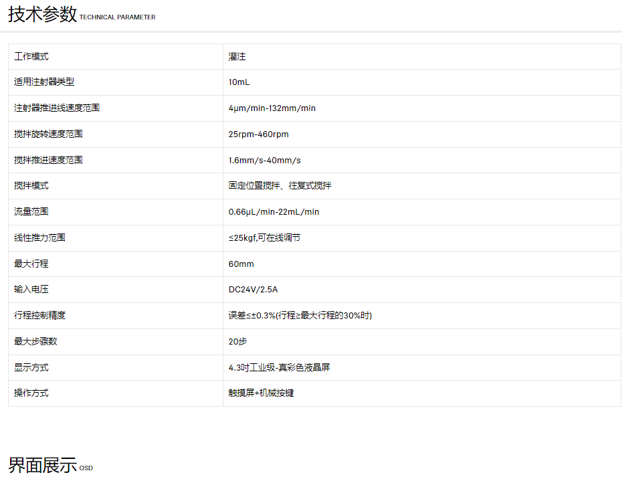
Task: Select the 0.66μL/min-22mL/min flow value
Action: point(274,212)
